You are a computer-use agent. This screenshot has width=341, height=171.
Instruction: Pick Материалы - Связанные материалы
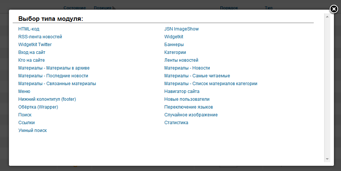[x=57, y=84]
